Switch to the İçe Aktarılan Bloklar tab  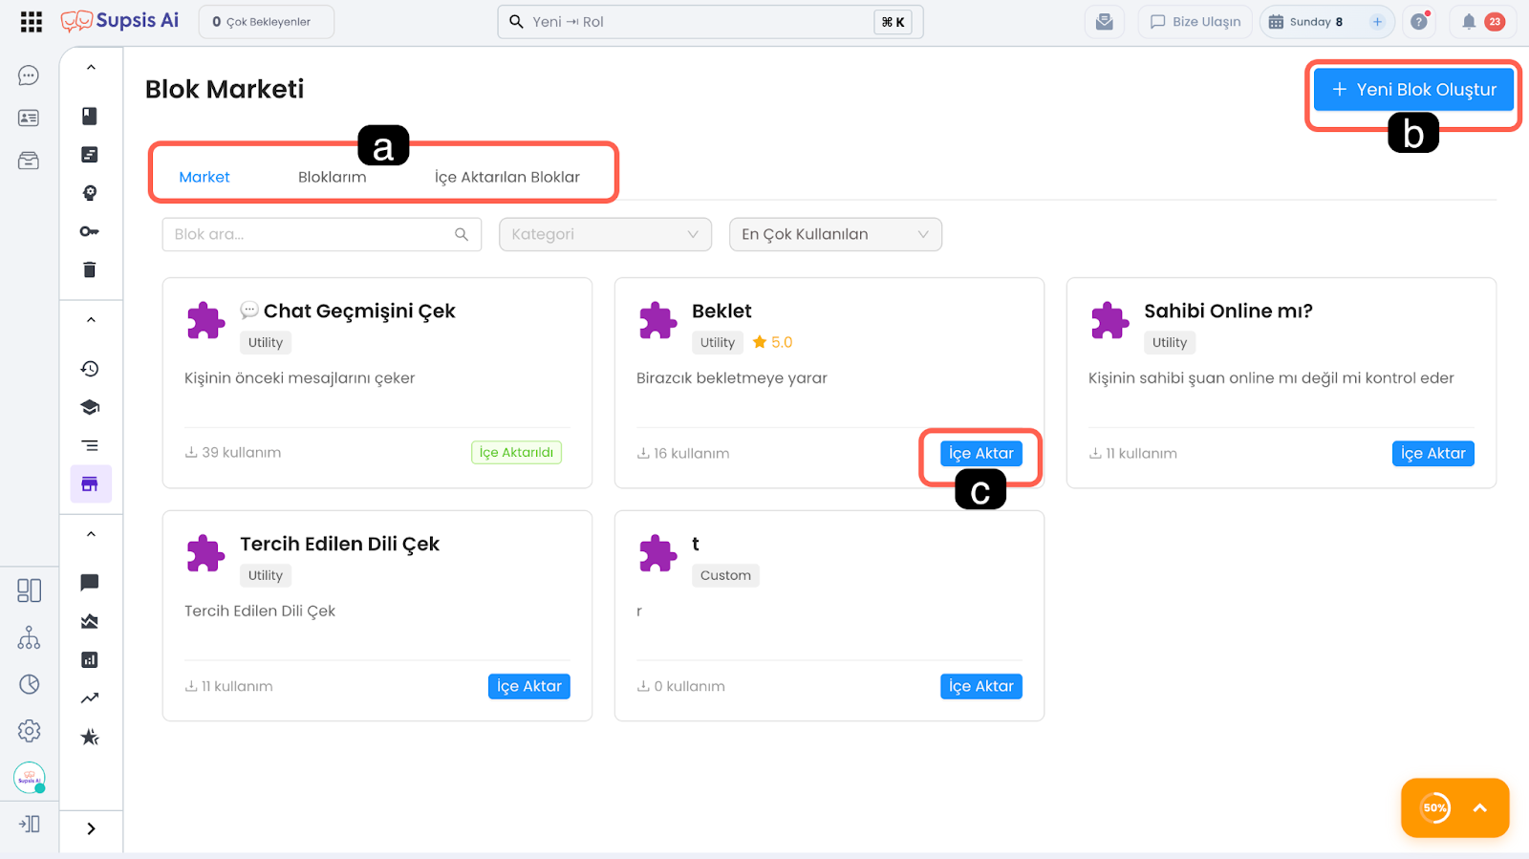506,177
